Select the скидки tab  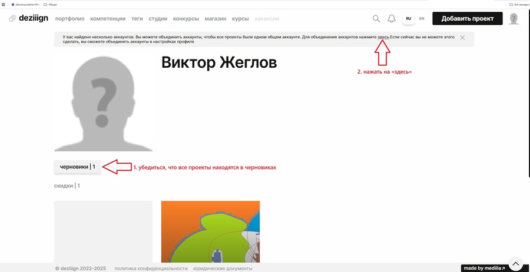click(67, 185)
